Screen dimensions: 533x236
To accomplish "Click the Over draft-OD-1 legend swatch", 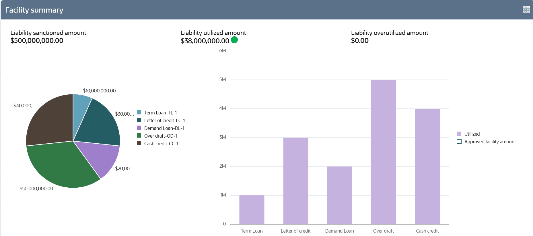I will pyautogui.click(x=139, y=136).
